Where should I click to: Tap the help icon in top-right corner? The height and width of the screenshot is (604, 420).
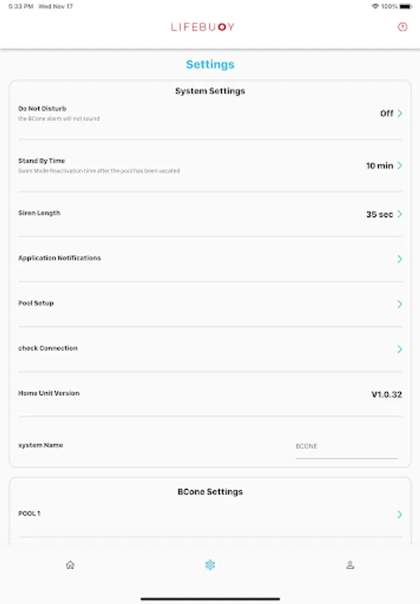402,28
